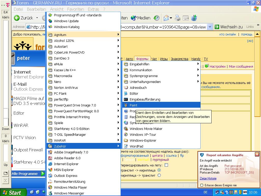The height and width of the screenshot is (196, 261).
Task: Close the Report erkannter Angriffe popup
Action: coord(257,154)
